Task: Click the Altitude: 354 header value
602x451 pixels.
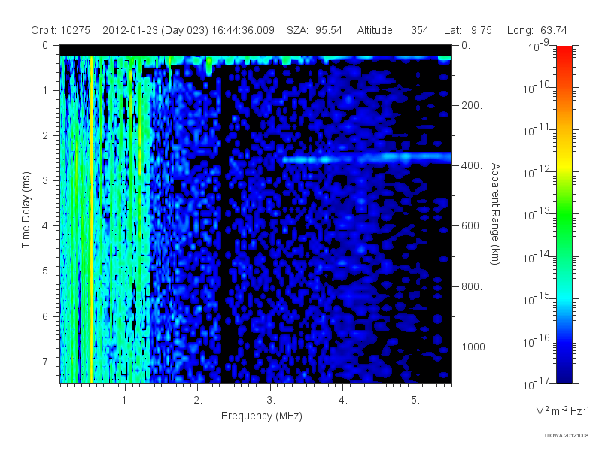Action: coord(393,30)
